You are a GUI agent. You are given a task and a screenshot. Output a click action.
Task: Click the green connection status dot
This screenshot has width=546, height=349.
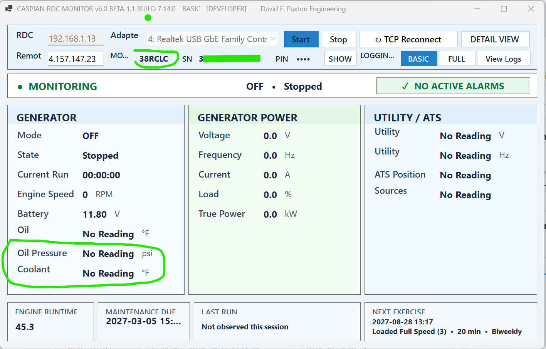pos(148,18)
